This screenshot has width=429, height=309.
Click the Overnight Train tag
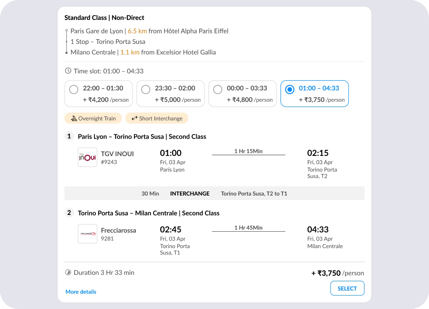pyautogui.click(x=93, y=118)
